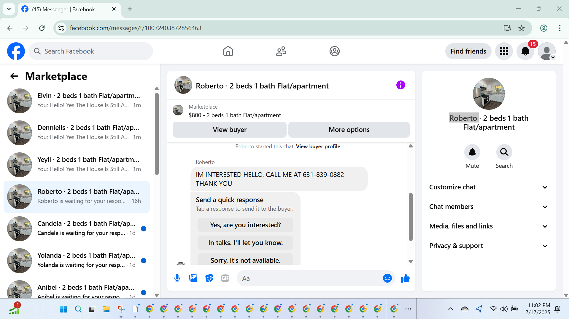569x319 pixels.
Task: Expand Customize chat section
Action: coord(489,187)
